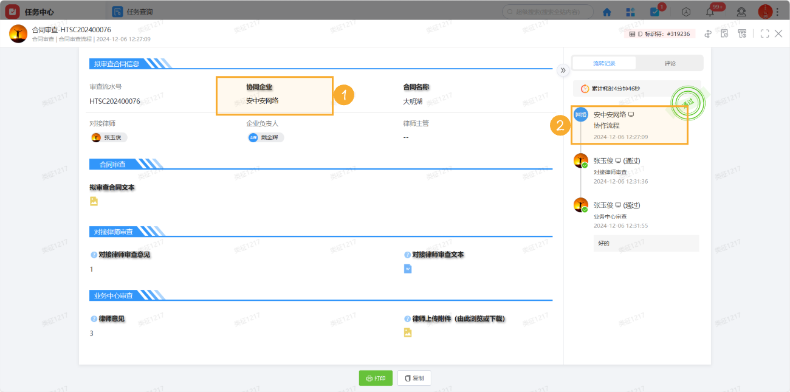The image size is (790, 392).
Task: Enter fullscreen via the expand icon
Action: click(764, 33)
